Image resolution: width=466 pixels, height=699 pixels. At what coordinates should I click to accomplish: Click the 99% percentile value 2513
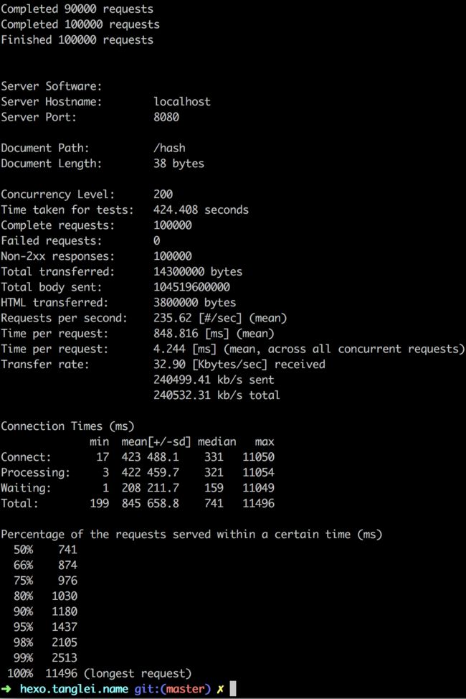[64, 657]
